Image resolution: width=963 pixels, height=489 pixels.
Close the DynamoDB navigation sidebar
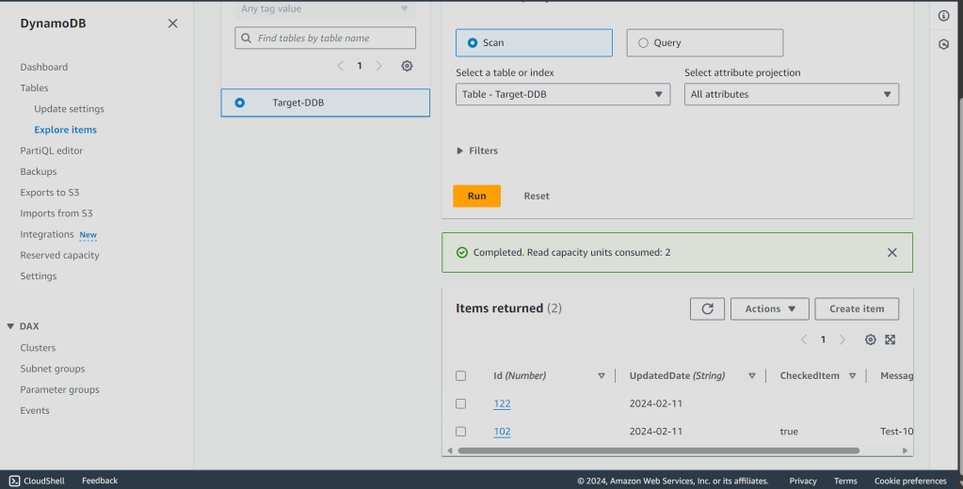coord(172,24)
